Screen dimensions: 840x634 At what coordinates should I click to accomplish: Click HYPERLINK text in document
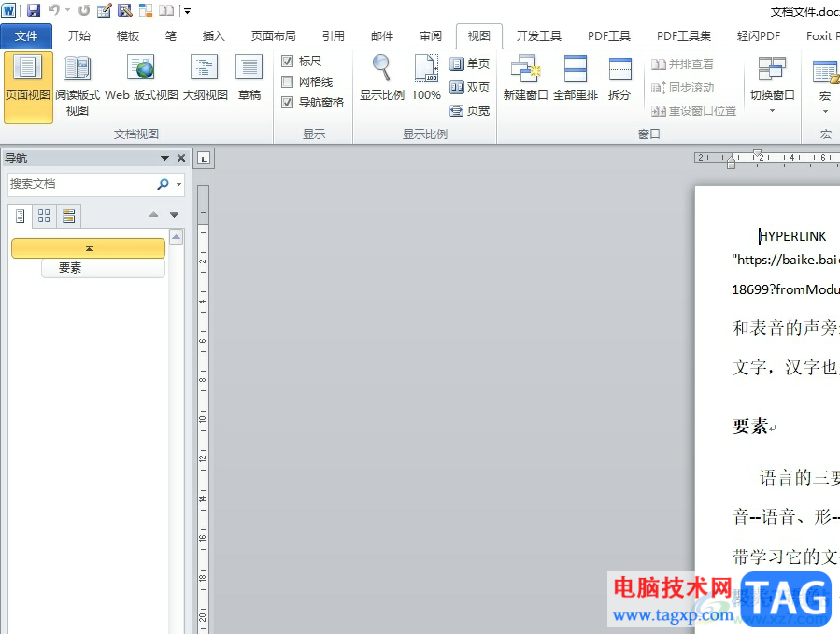(792, 236)
